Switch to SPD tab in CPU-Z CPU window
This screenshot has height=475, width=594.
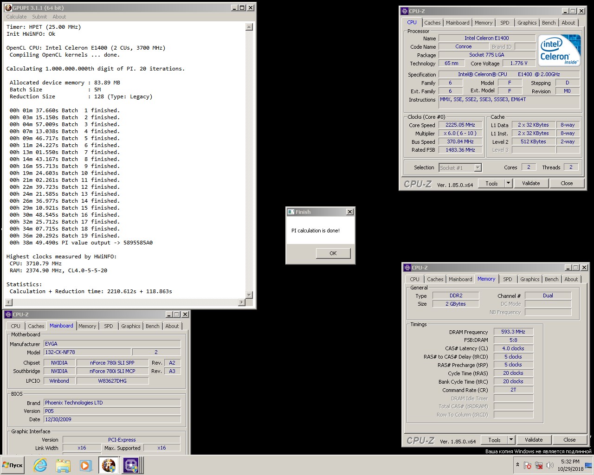point(505,23)
